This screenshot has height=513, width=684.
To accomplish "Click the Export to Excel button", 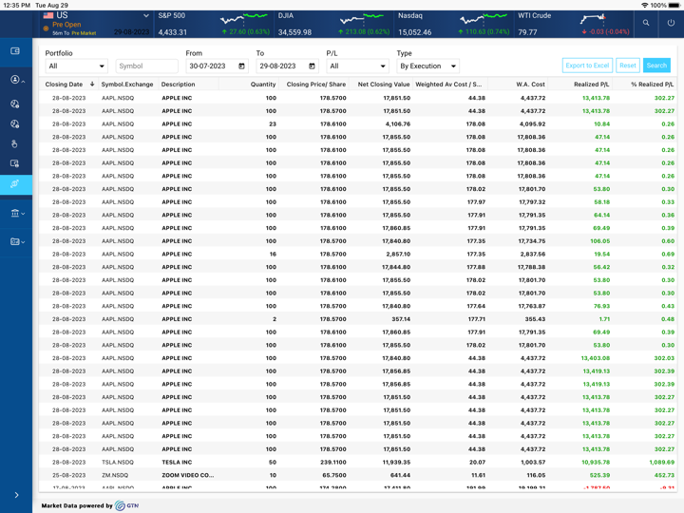I will 587,66.
